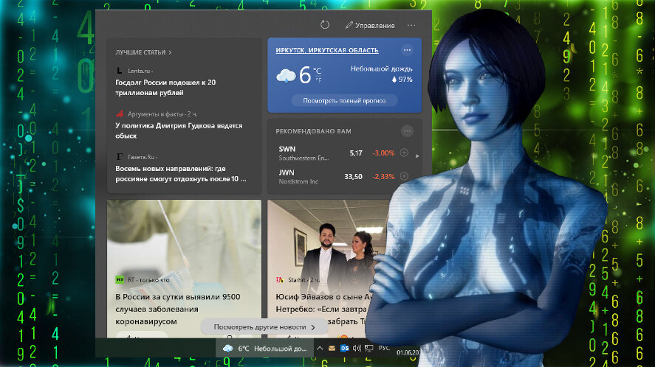
Task: Open the network monitor tray icon
Action: click(x=369, y=349)
